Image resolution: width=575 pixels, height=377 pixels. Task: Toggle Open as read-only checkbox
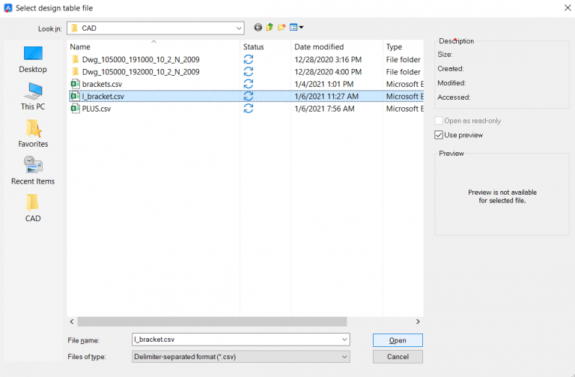tap(439, 121)
